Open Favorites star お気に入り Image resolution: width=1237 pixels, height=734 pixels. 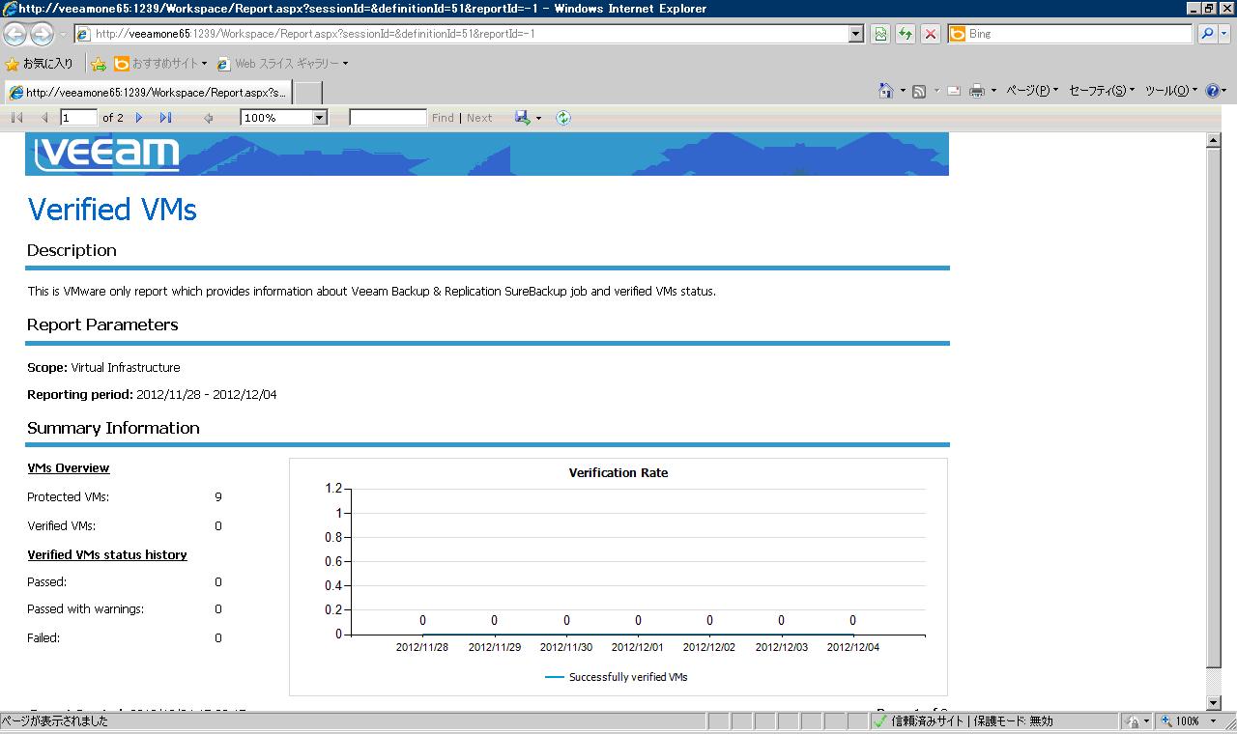click(x=40, y=64)
